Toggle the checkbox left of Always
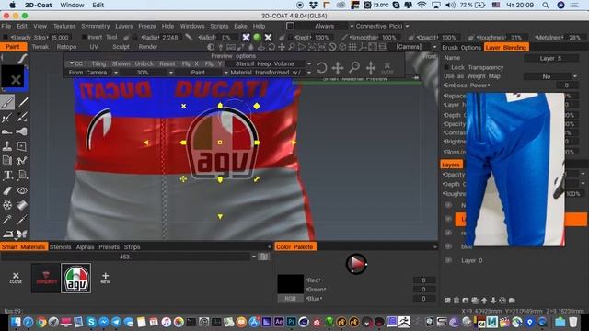 point(291,26)
